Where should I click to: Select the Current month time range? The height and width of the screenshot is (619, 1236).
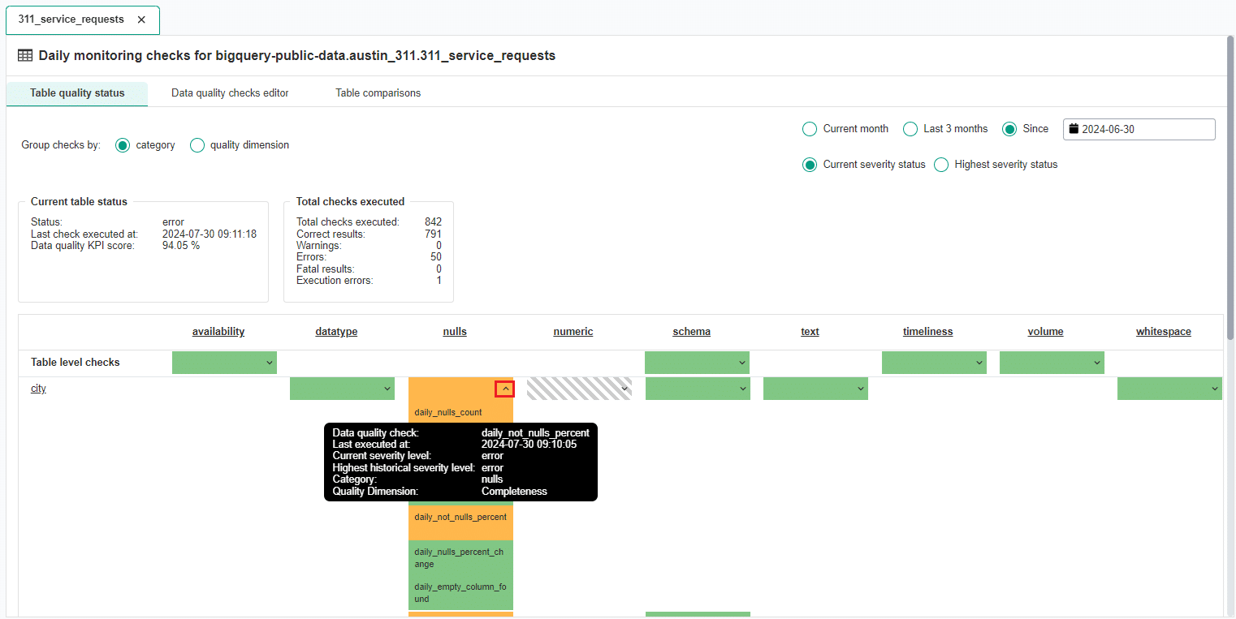(x=810, y=128)
